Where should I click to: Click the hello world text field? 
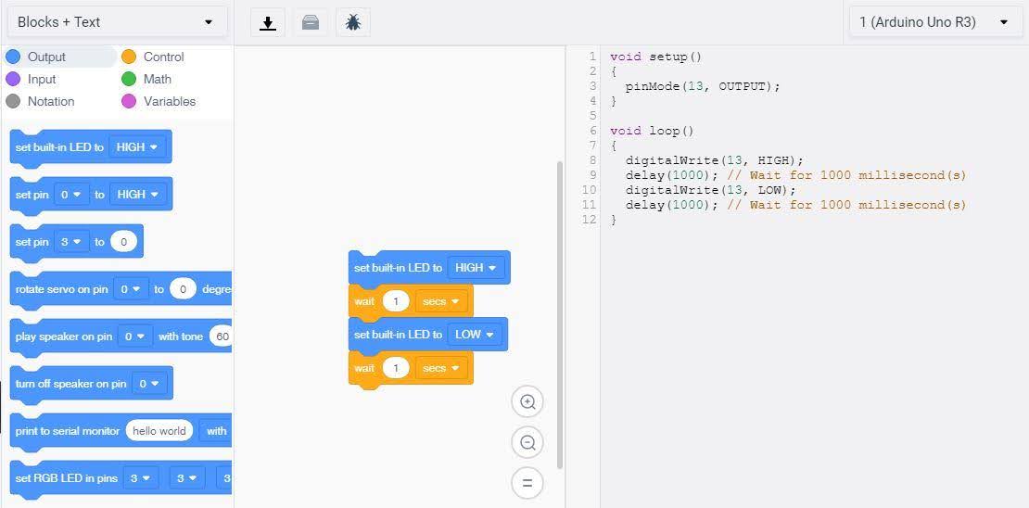point(159,431)
